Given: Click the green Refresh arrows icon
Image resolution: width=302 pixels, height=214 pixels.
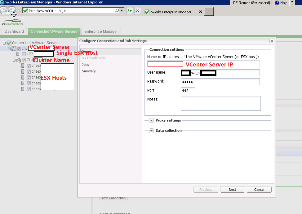Looking at the screenshot, I should tap(130, 11).
